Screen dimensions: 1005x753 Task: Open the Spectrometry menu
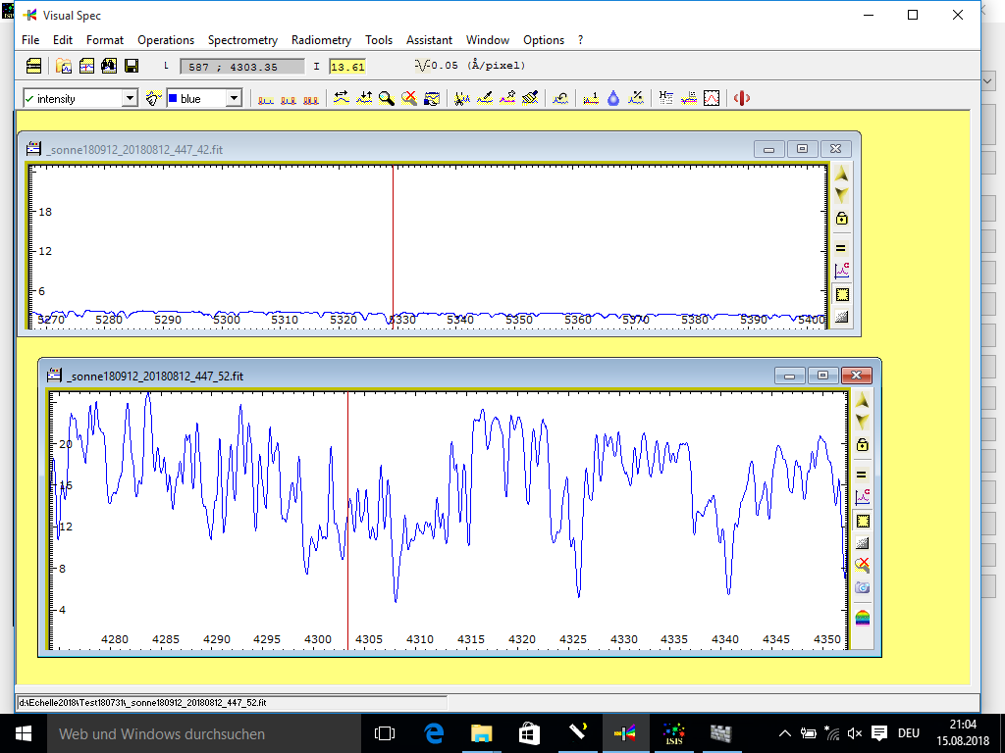tap(242, 40)
